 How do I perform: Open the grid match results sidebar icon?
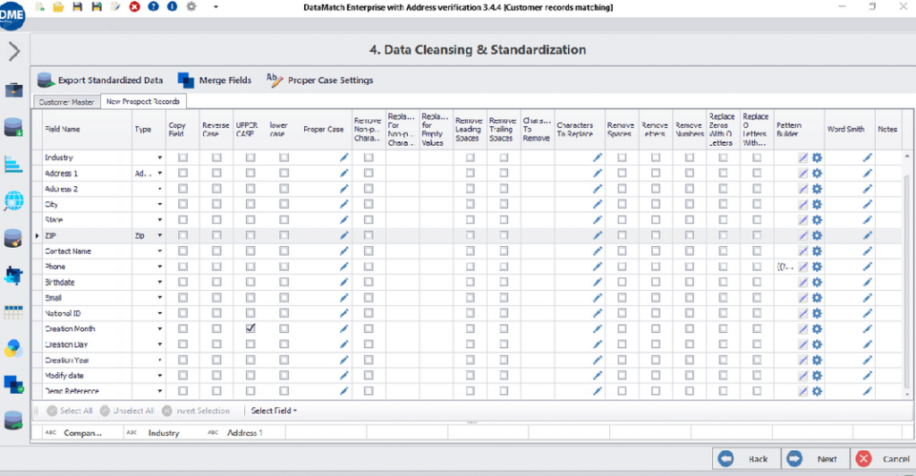pyautogui.click(x=13, y=312)
